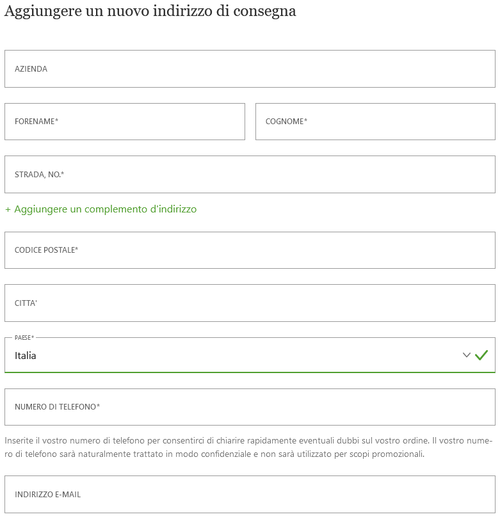Viewport: 500px width, 519px height.
Task: Click the word consegna in the title
Action: click(264, 12)
